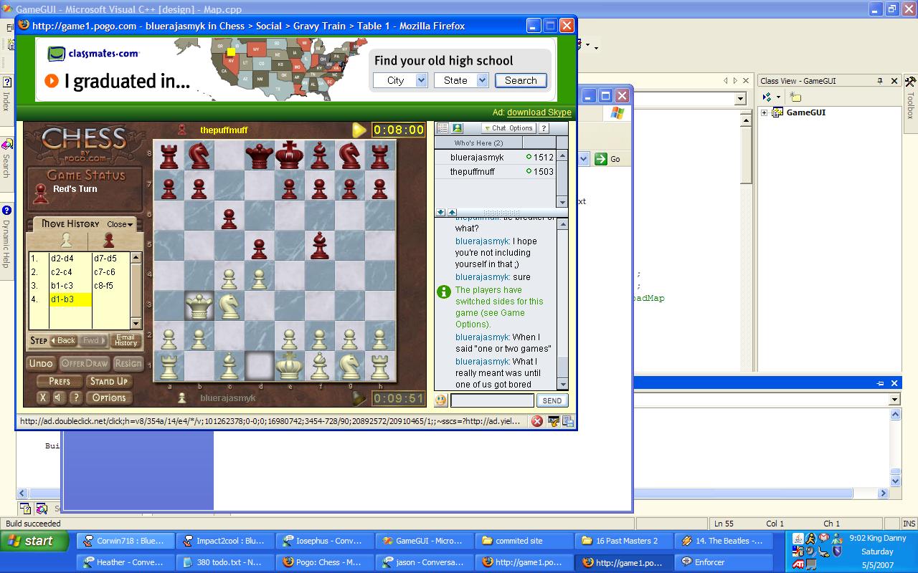Viewport: 918px width, 573px height.
Task: Click the new folder icon in Class View toolbar
Action: pyautogui.click(x=795, y=97)
